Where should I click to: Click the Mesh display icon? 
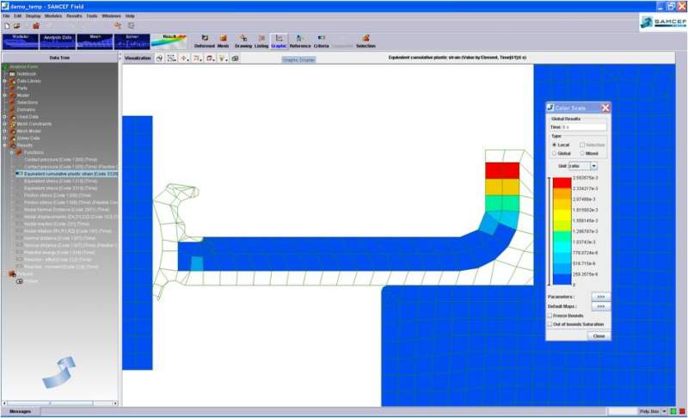pyautogui.click(x=223, y=41)
